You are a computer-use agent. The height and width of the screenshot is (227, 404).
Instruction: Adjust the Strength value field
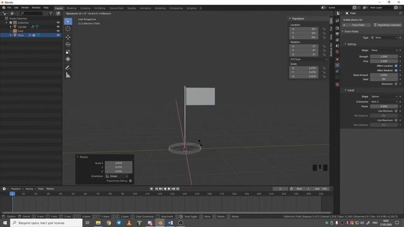384,57
